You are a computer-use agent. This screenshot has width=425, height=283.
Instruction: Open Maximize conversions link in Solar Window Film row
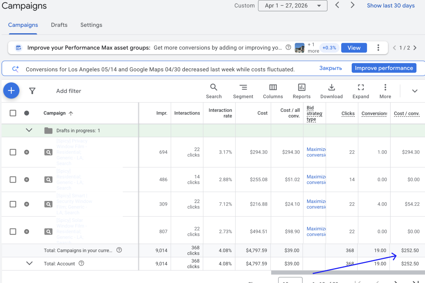(x=316, y=231)
